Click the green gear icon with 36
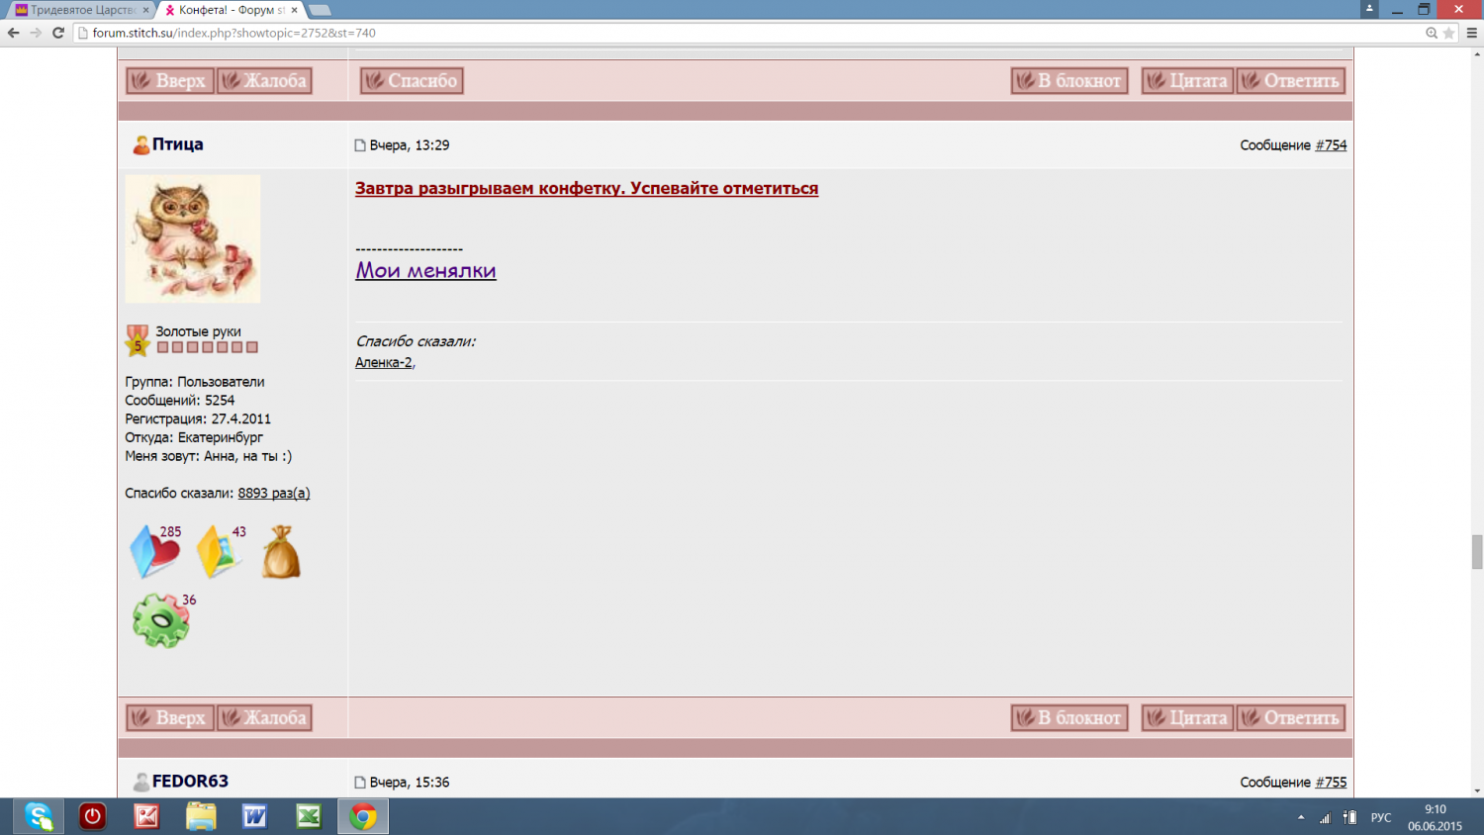Screen dimensions: 1484x835 (160, 621)
